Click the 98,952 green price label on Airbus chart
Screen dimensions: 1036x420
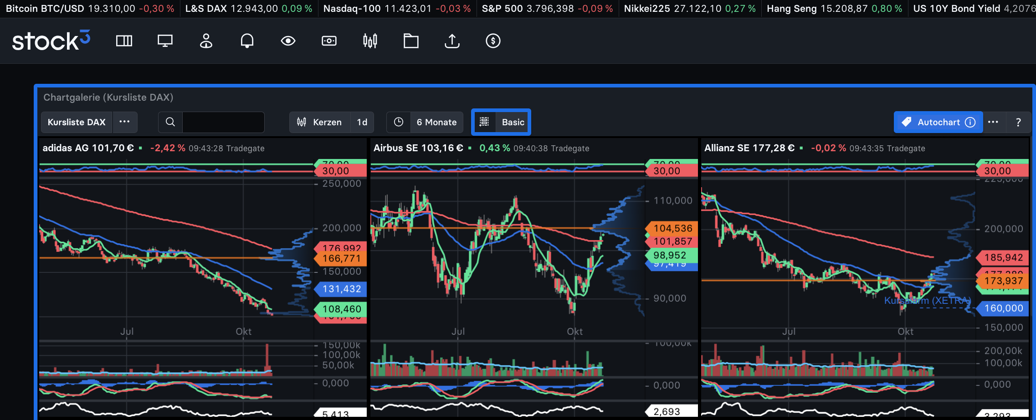point(672,256)
